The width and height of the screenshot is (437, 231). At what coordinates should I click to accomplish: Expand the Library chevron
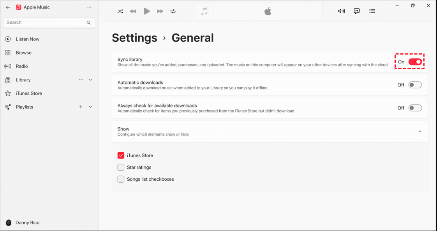coord(90,80)
